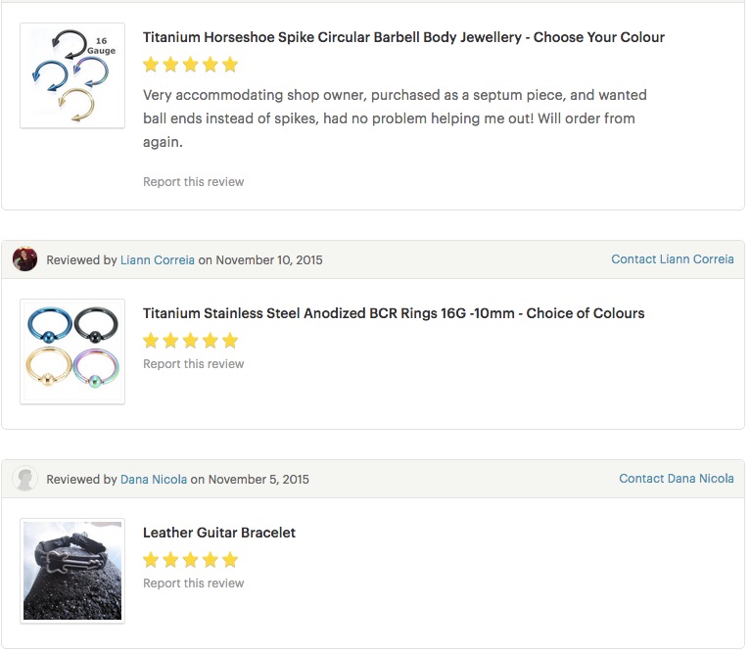751x653 pixels.
Task: Visit reviewer Dana Nicola's name link
Action: pos(154,479)
